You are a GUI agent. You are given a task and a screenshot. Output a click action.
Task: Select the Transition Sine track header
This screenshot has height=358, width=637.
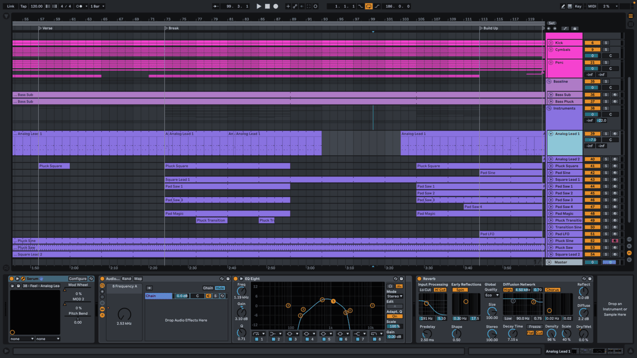click(x=564, y=227)
